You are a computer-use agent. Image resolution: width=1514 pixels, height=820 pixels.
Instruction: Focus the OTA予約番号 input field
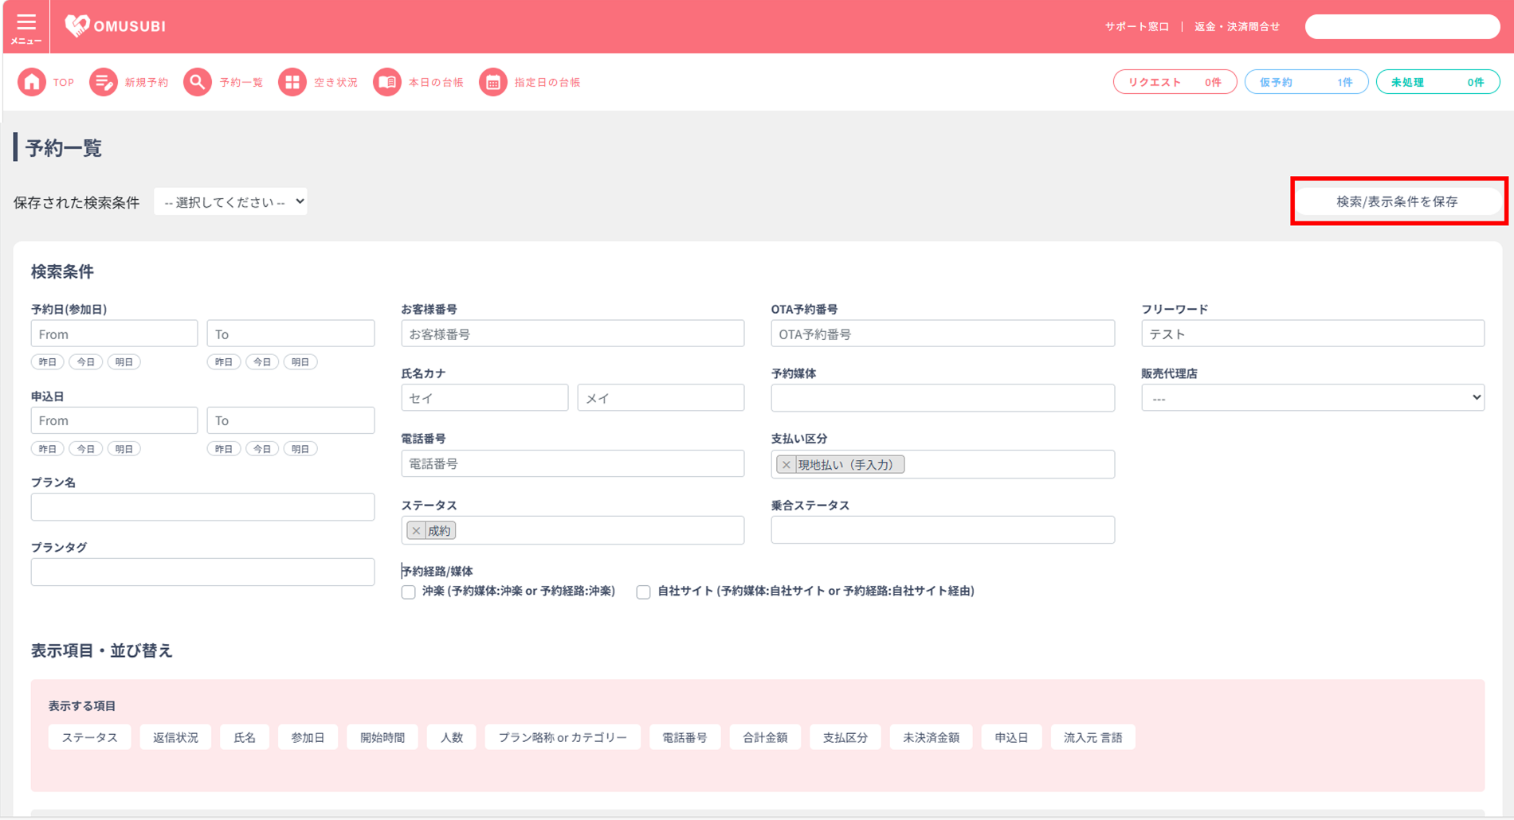click(x=943, y=334)
